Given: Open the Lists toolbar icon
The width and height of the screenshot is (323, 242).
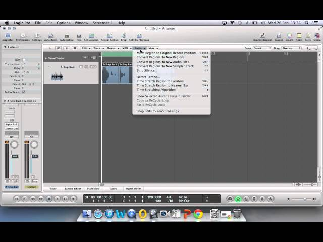Looking at the screenshot, I should [308, 37].
